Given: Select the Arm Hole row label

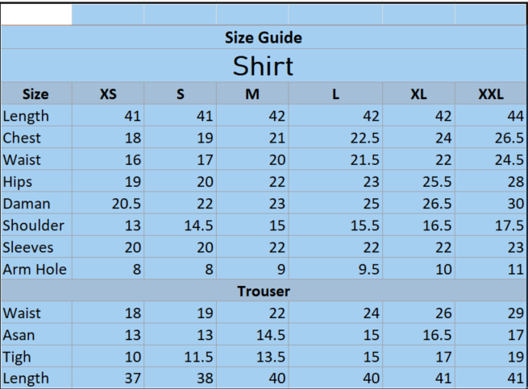Looking at the screenshot, I should pos(36,269).
